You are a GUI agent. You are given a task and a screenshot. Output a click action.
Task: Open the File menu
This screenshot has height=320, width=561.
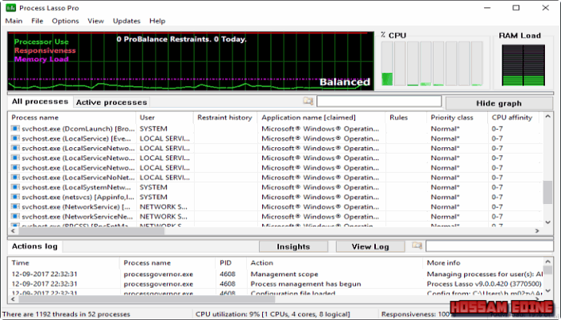click(37, 21)
